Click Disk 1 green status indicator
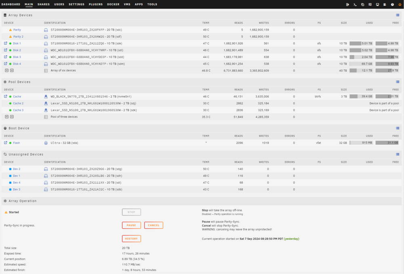 coord(11,44)
